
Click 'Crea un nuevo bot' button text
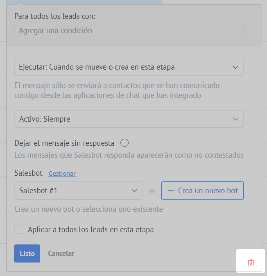coord(208,191)
